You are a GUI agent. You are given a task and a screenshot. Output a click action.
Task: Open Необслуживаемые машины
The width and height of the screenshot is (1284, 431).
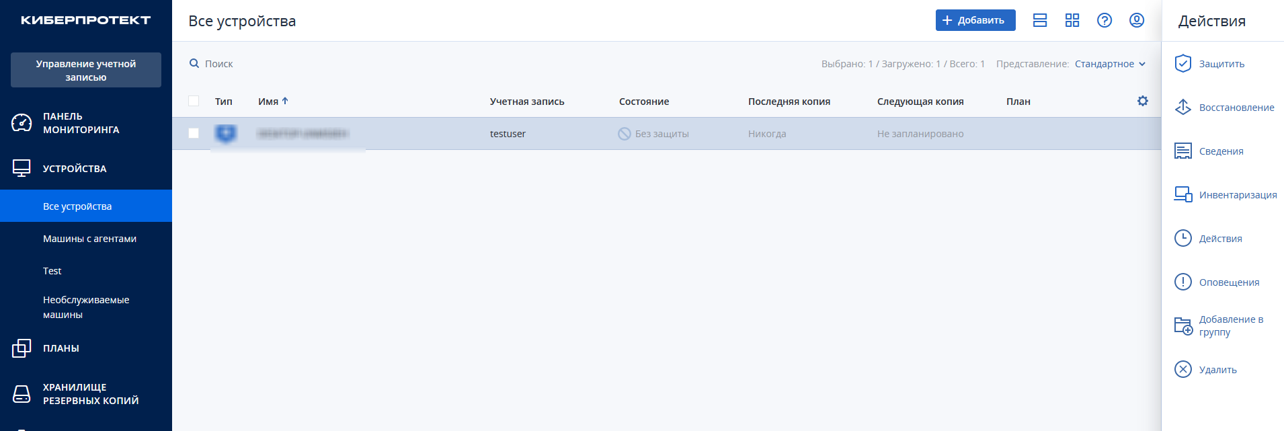(x=86, y=307)
